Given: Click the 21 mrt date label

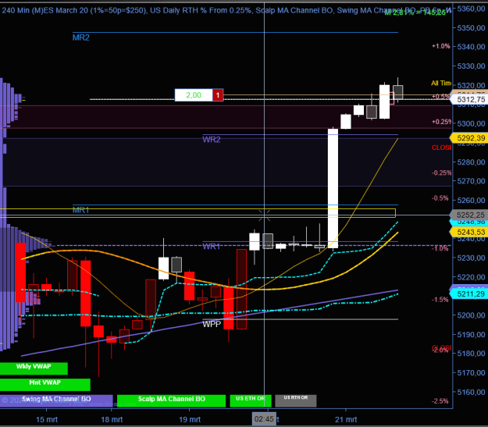Looking at the screenshot, I should (346, 419).
